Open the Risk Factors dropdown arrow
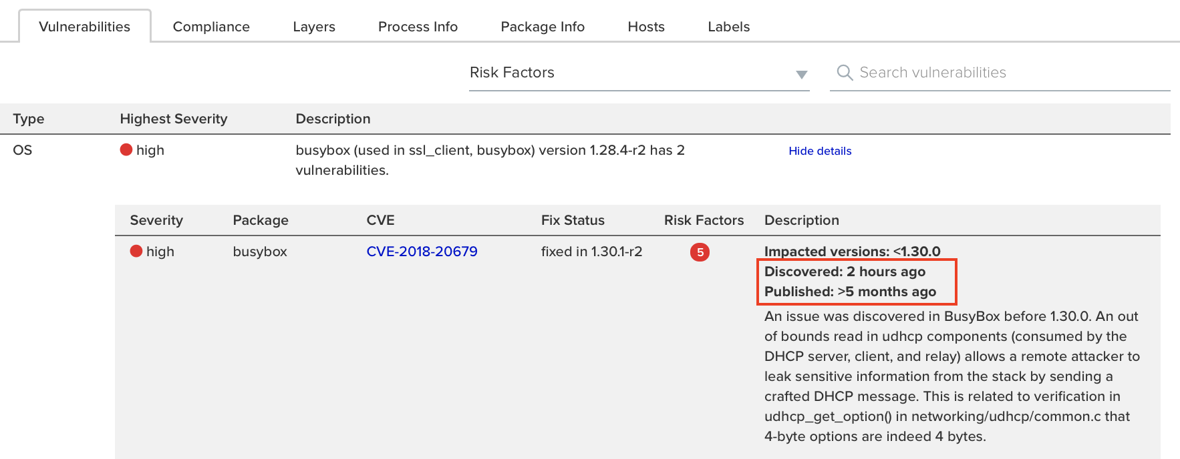The image size is (1180, 459). click(802, 74)
